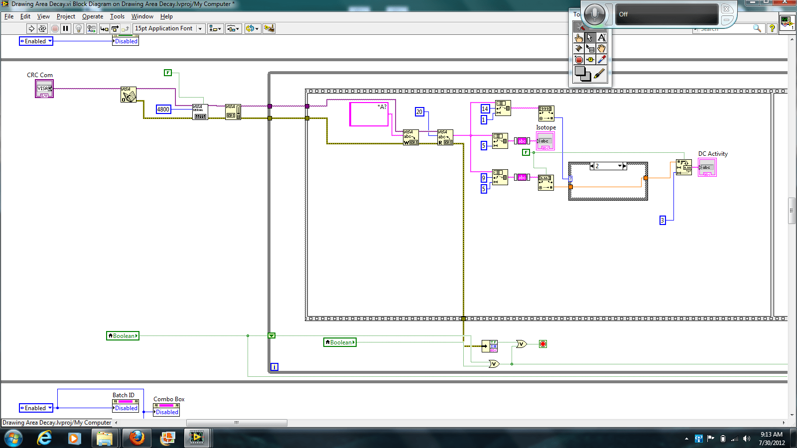Open the Window menu
The width and height of the screenshot is (797, 448).
point(142,16)
